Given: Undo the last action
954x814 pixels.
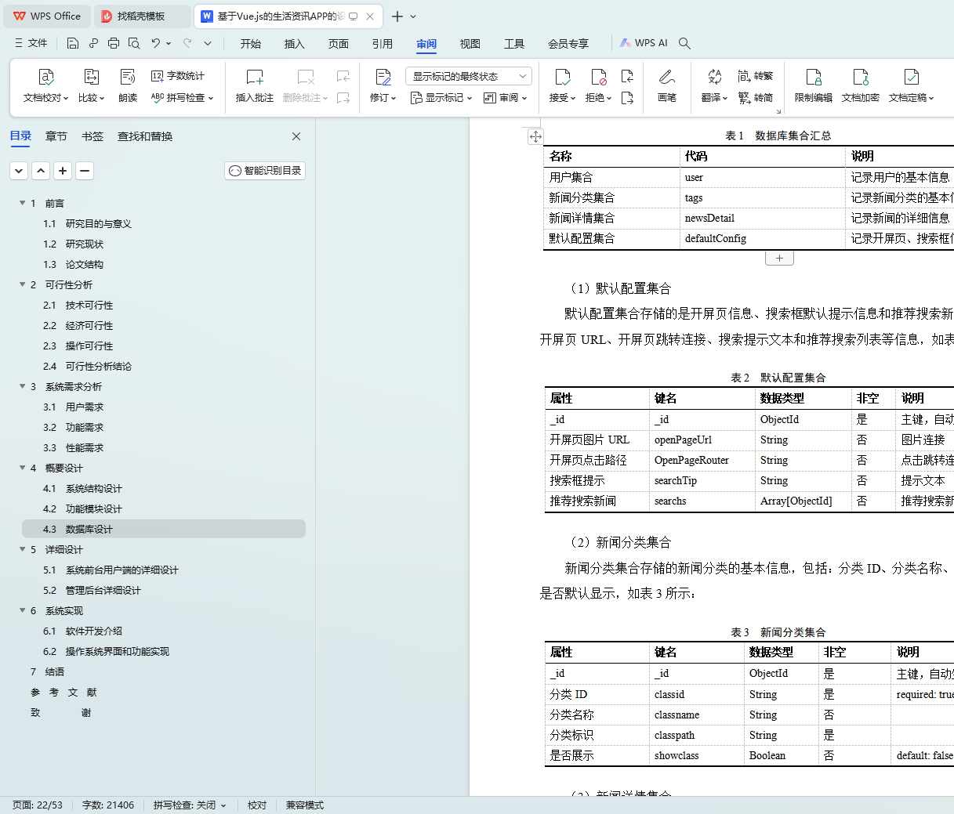Looking at the screenshot, I should click(156, 43).
